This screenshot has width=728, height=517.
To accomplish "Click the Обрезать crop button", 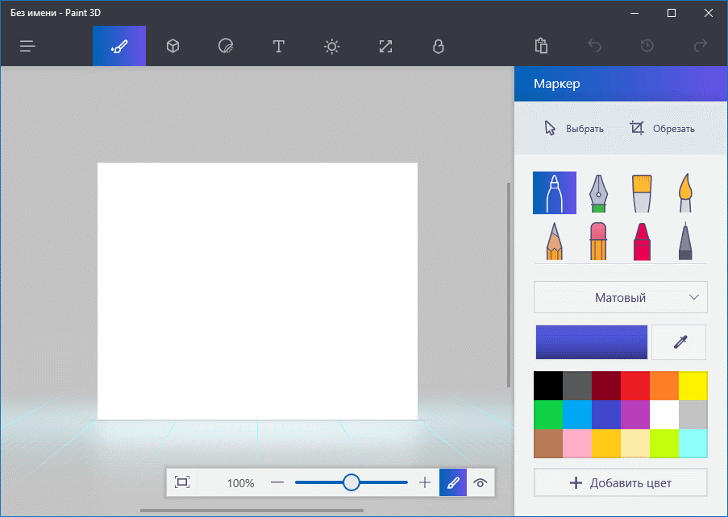I will 662,128.
